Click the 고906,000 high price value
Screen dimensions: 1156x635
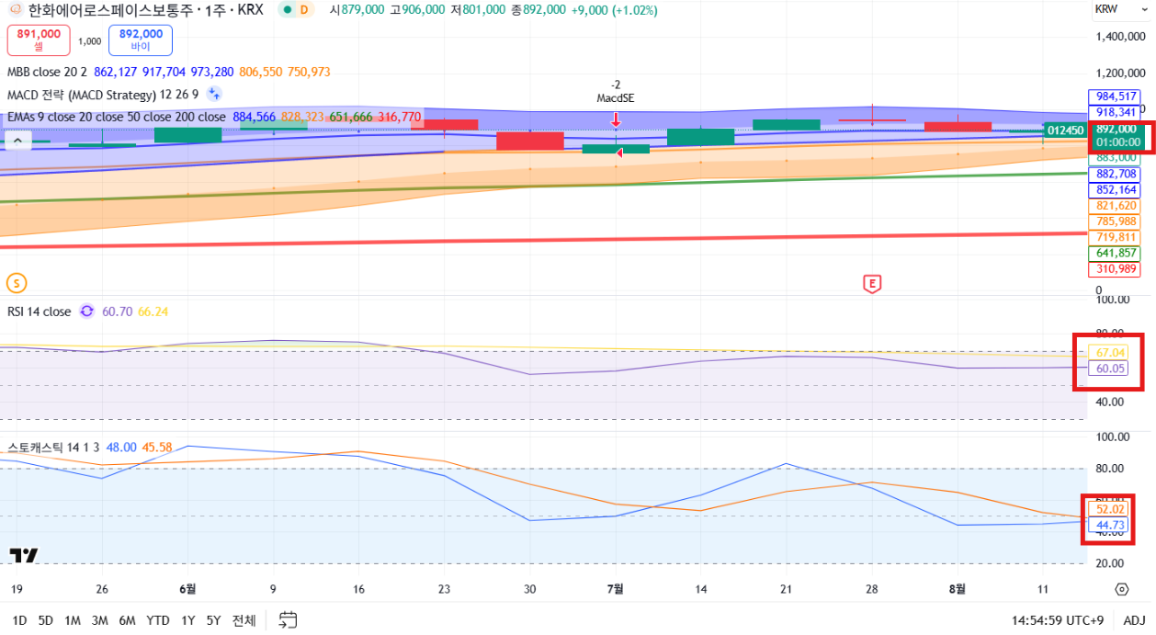[417, 9]
